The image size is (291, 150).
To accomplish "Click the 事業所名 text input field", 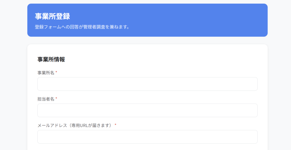I will [147, 84].
